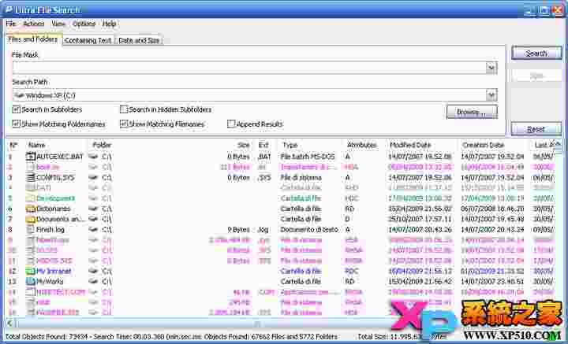Click the Ultra File Search title bar icon
Image resolution: width=568 pixels, height=344 pixels.
coord(8,9)
